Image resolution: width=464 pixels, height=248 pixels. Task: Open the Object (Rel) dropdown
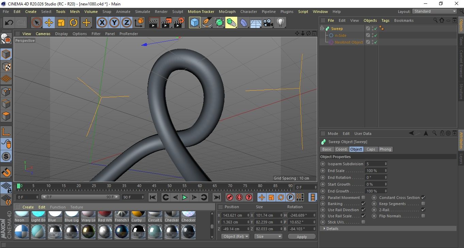(x=235, y=236)
